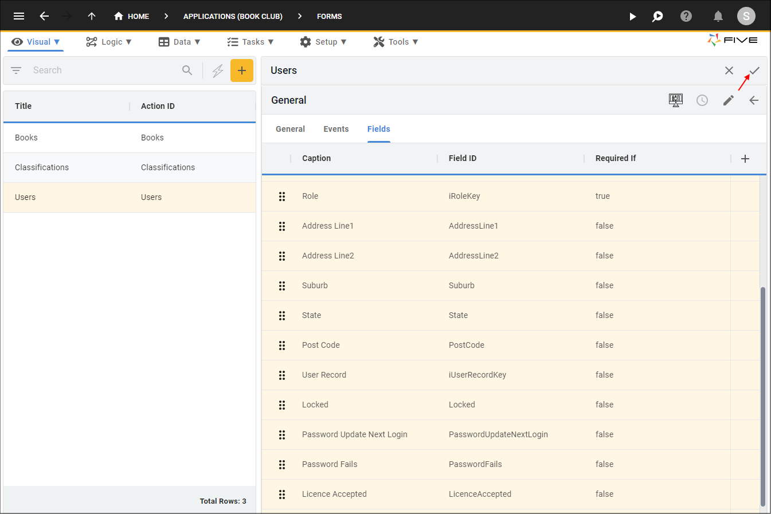This screenshot has height=514, width=771.
Task: Open the Tasks dropdown menu
Action: (251, 42)
